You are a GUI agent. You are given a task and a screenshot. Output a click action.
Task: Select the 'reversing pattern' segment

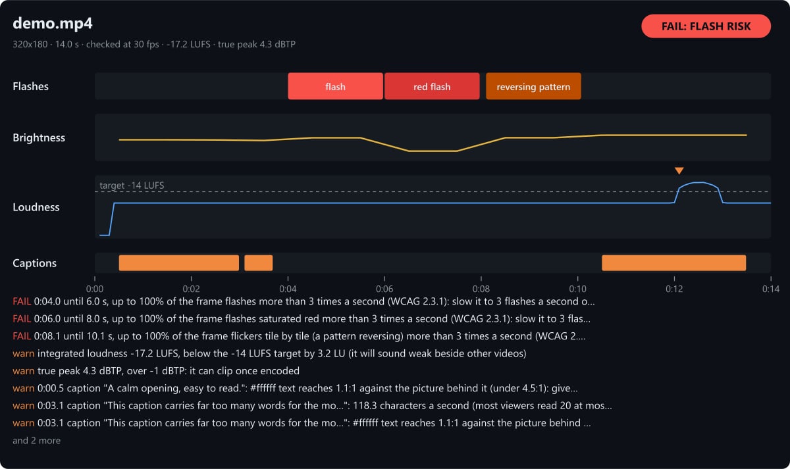(533, 86)
